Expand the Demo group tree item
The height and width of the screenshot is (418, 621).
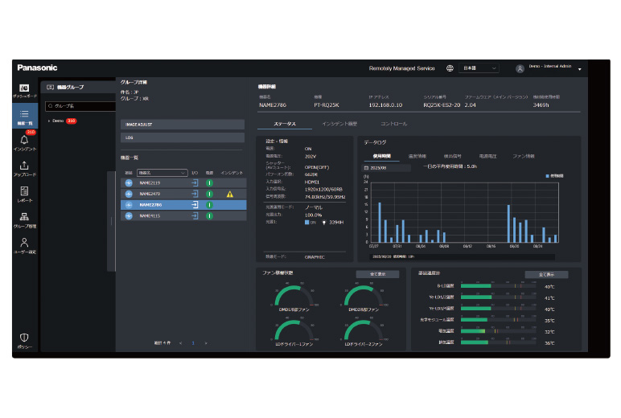tap(47, 121)
